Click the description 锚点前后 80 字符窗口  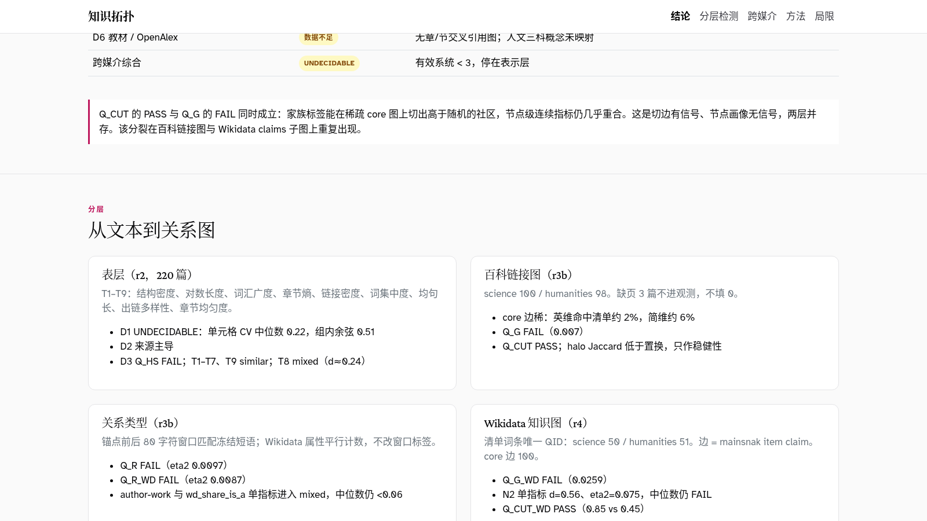click(x=271, y=442)
